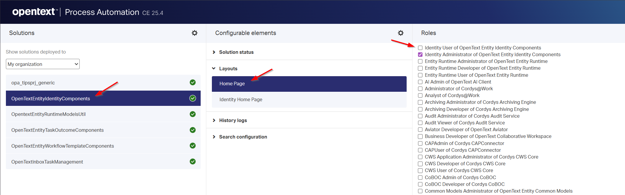The width and height of the screenshot is (625, 195).
Task: Click the Configurable elements gear icon
Action: 400,33
